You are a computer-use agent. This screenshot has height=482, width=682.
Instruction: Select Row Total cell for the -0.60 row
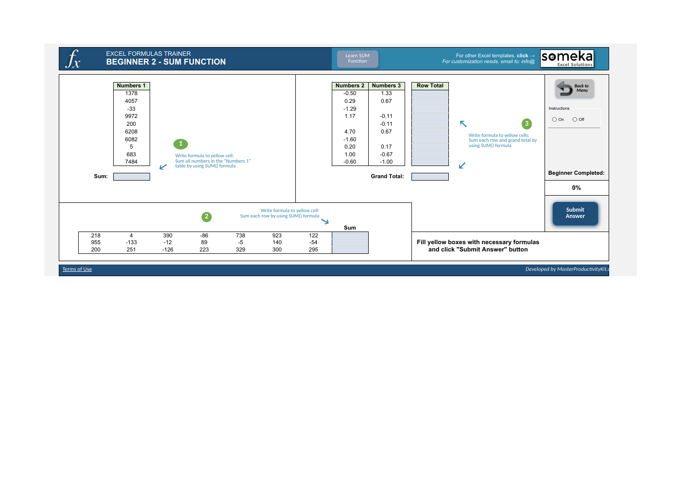(430, 162)
